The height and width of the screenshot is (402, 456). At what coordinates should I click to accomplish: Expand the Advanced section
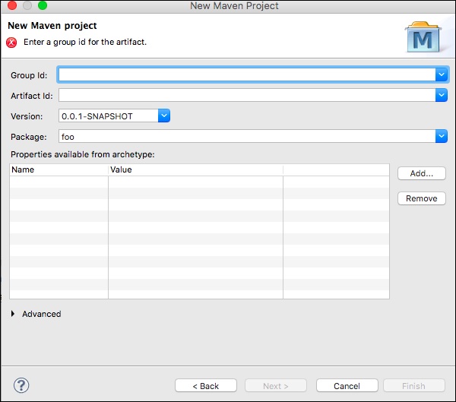(14, 314)
